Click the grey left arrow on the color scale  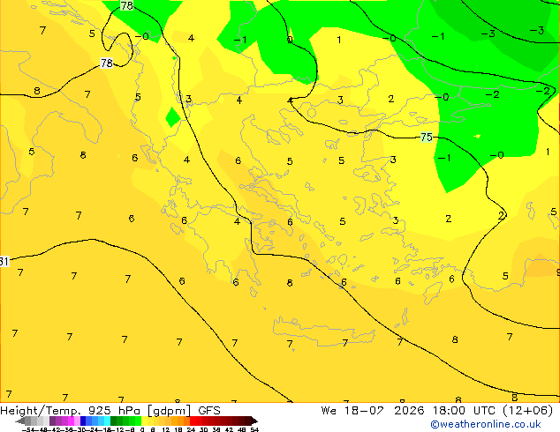tap(20, 421)
